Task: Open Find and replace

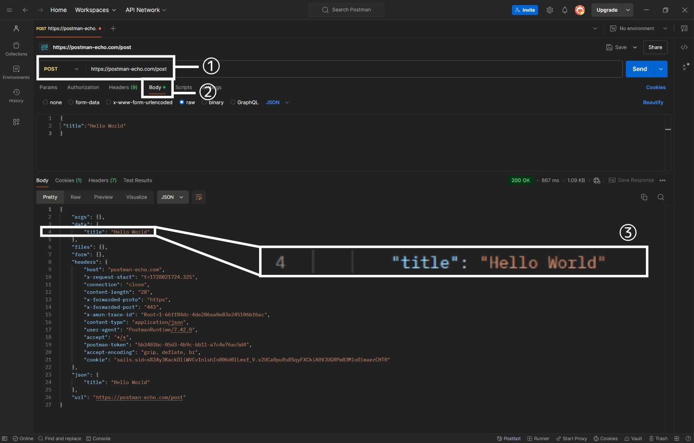Action: (60, 438)
